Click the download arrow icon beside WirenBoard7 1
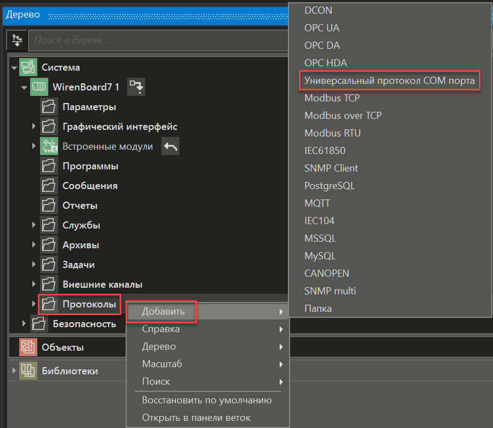The width and height of the screenshot is (493, 428). coord(136,87)
